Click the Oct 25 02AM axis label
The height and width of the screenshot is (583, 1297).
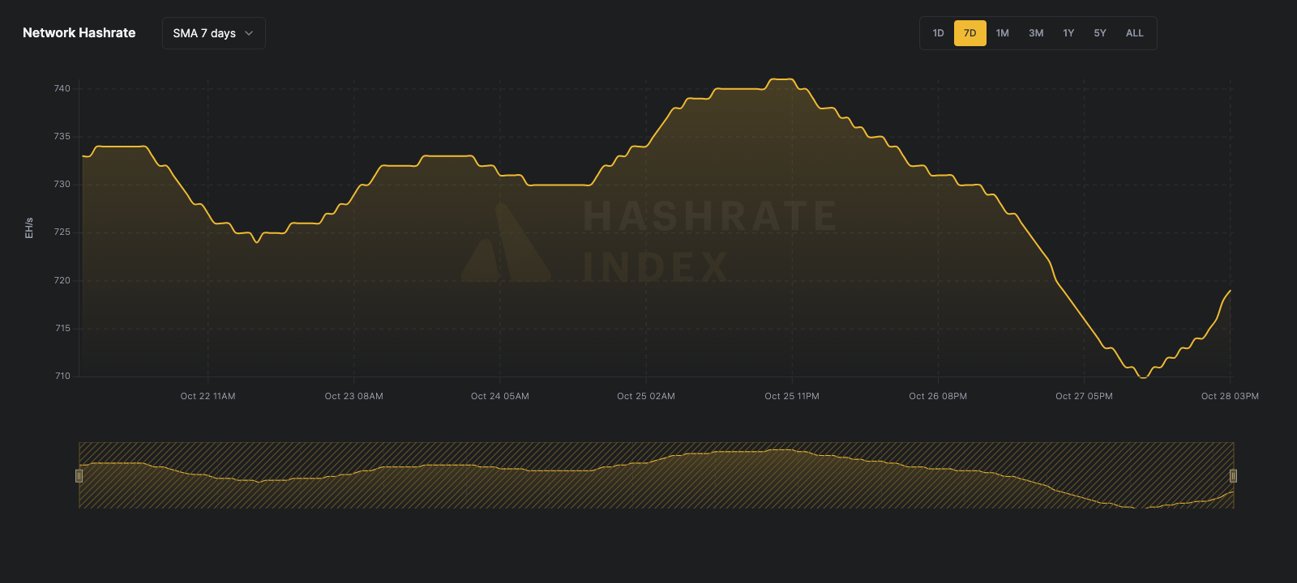[646, 396]
